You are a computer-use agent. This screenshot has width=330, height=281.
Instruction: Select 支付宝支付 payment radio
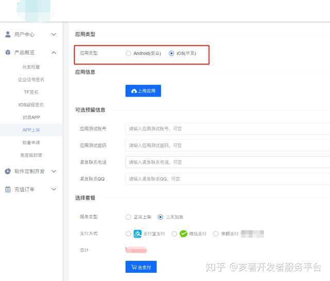pos(128,233)
